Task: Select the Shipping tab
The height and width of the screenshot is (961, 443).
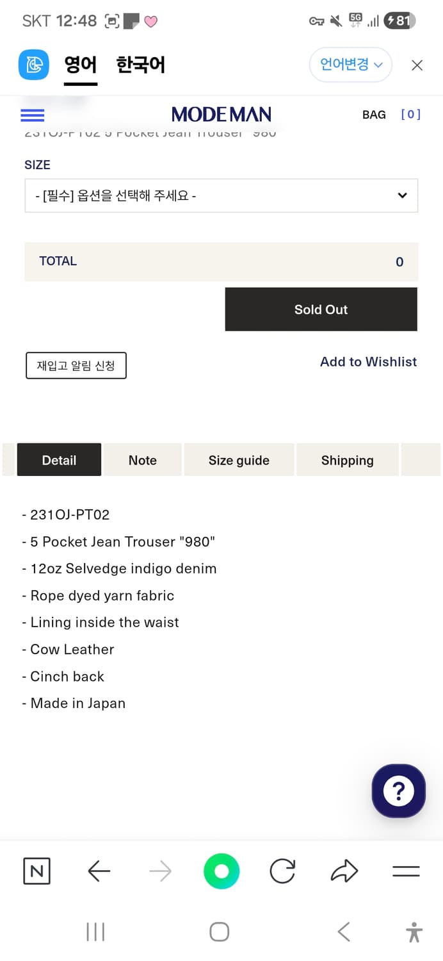Action: (x=347, y=460)
